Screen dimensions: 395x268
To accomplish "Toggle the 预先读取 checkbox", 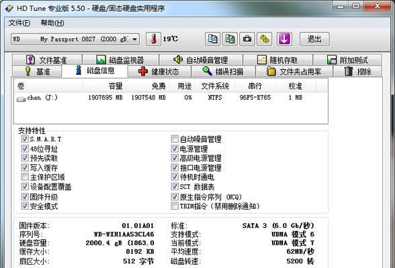I will click(25, 158).
